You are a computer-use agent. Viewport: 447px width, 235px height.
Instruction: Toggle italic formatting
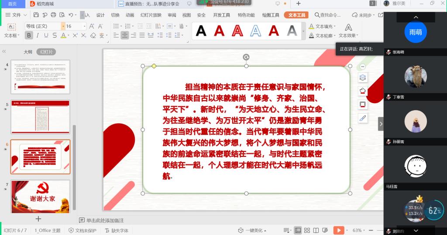(x=38, y=35)
